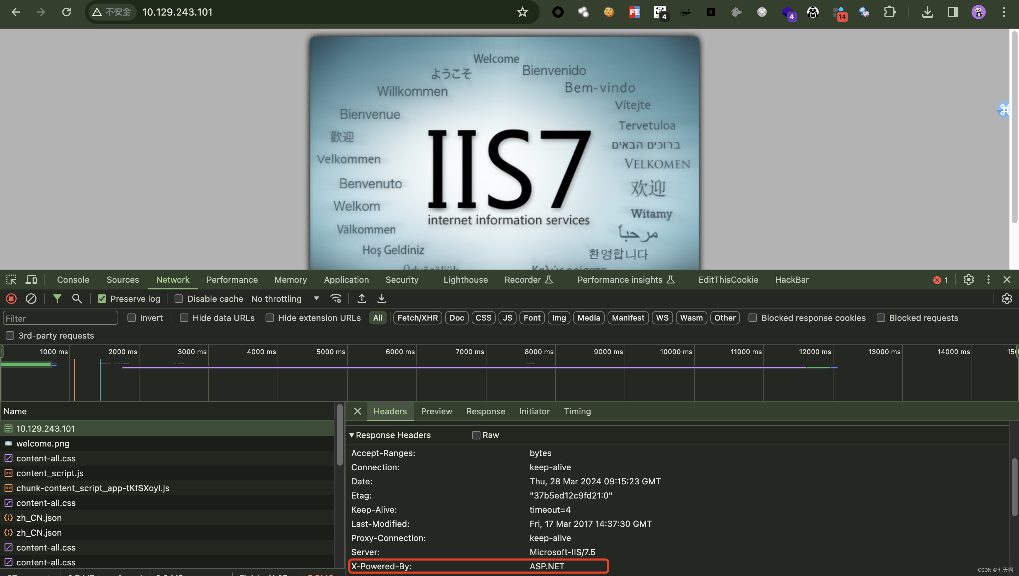Open DevTools three-dot customize menu
Screen dimensions: 1019x576
[988, 280]
